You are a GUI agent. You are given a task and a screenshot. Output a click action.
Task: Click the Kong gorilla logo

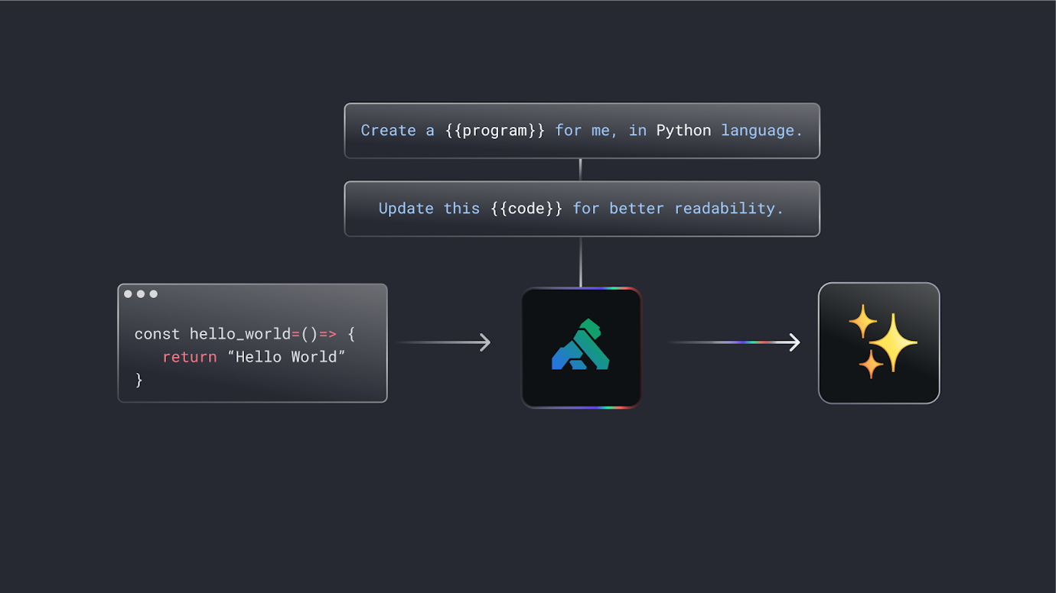tap(581, 345)
